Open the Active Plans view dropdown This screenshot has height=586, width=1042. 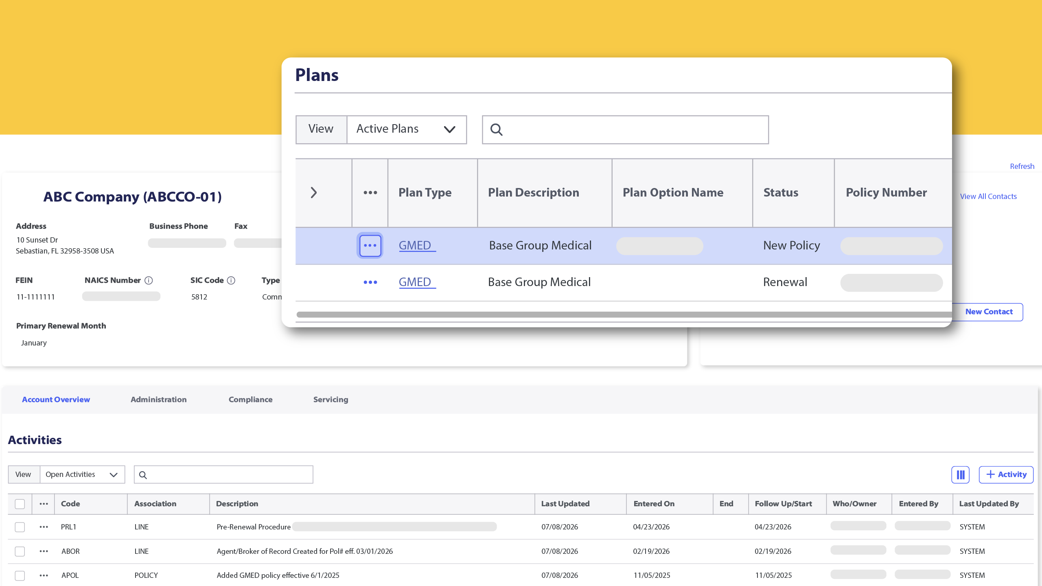click(x=406, y=129)
